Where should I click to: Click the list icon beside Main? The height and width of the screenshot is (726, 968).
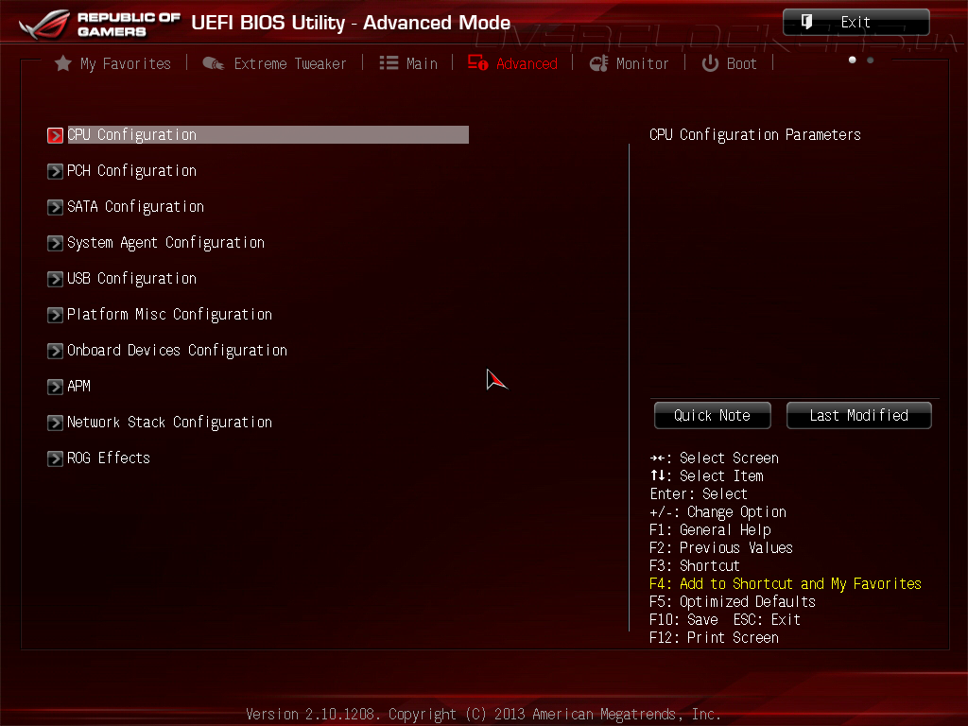(389, 63)
